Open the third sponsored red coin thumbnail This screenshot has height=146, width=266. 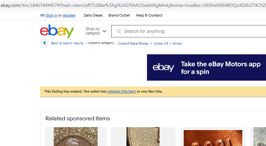coord(213,138)
